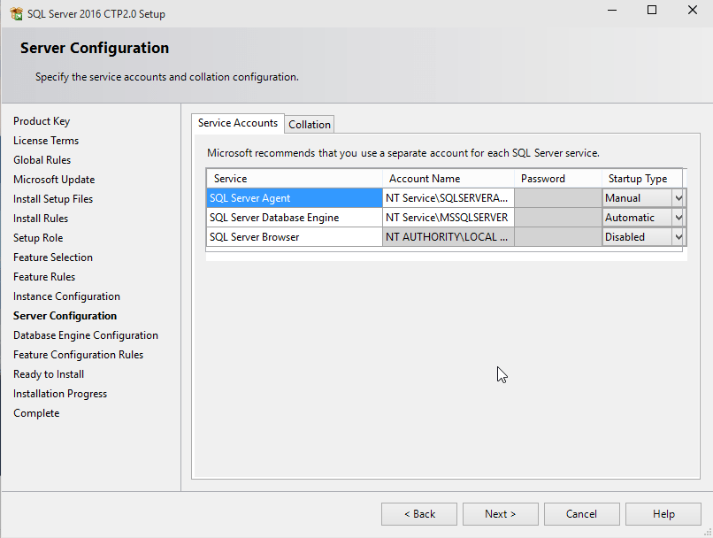The width and height of the screenshot is (713, 538).
Task: Close the setup window
Action: (692, 10)
